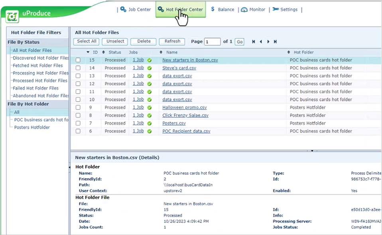This screenshot has height=235, width=382.
Task: Filter by Posters Hotfolder
Action: pos(32,127)
